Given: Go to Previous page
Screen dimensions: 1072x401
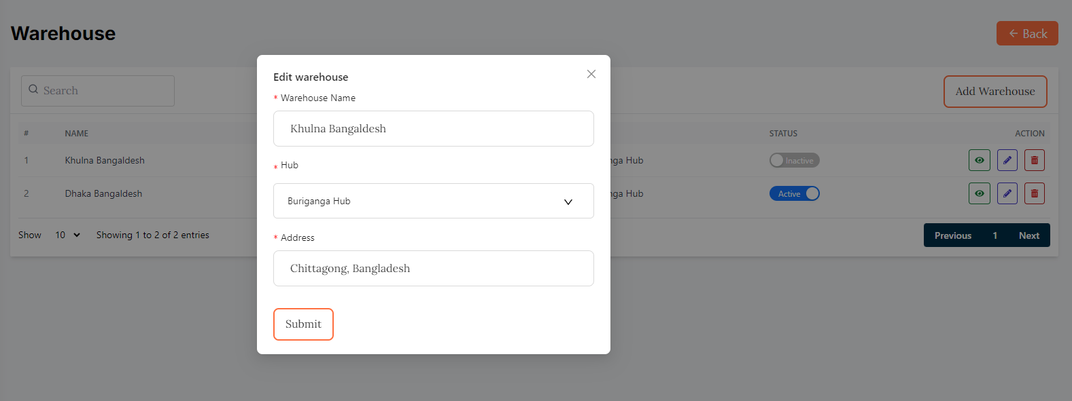Looking at the screenshot, I should pos(952,235).
